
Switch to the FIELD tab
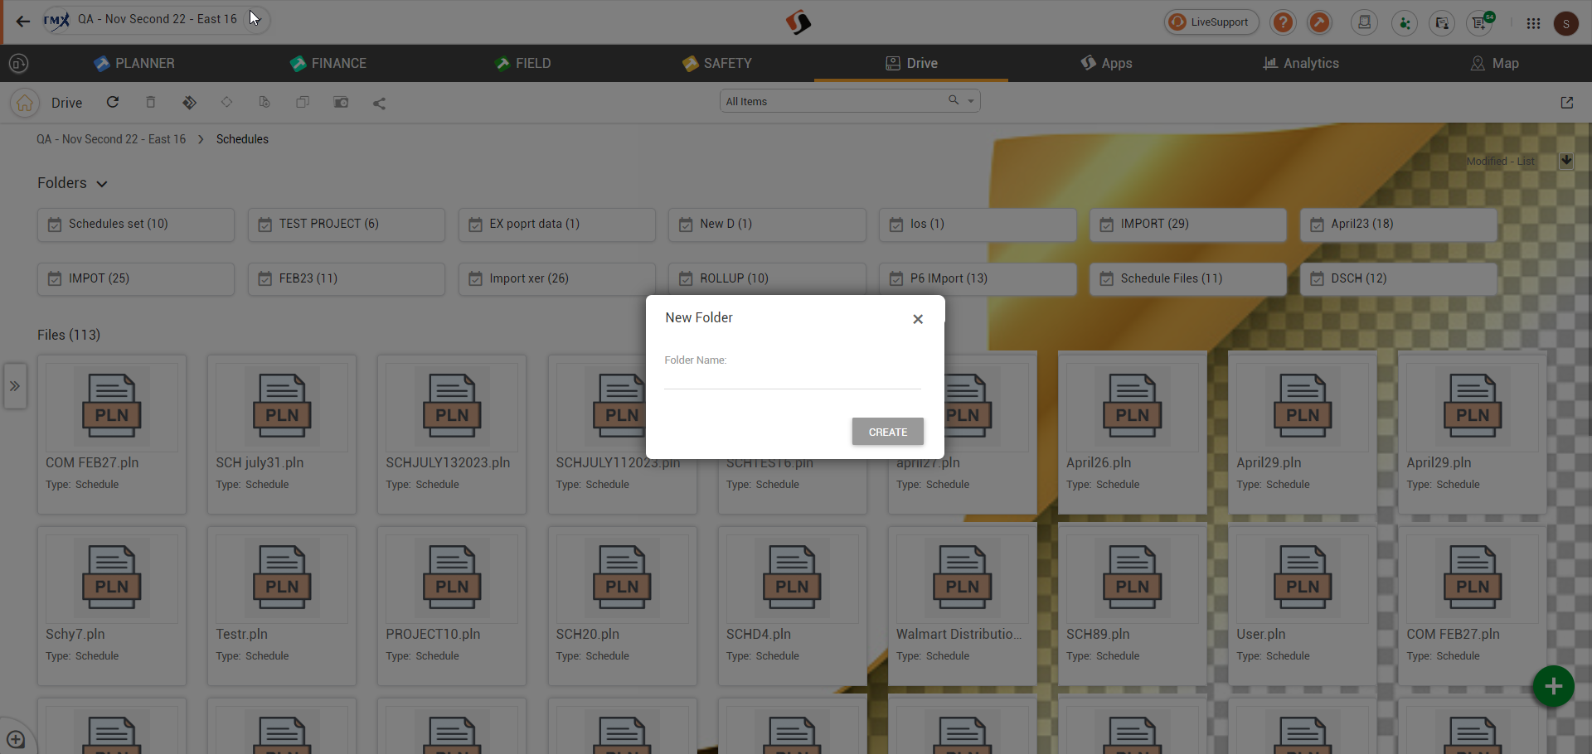click(x=522, y=63)
